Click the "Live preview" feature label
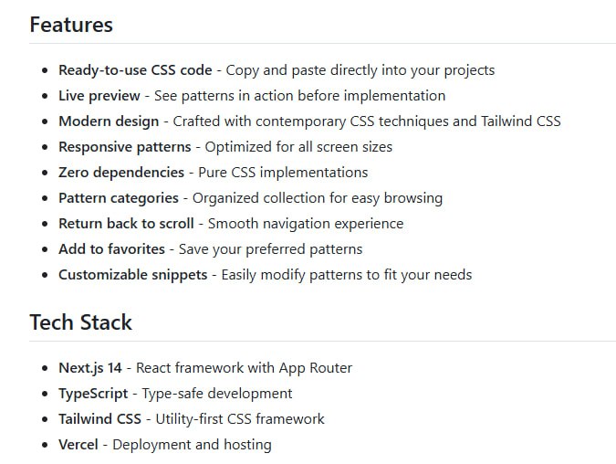The height and width of the screenshot is (464, 616). (99, 96)
